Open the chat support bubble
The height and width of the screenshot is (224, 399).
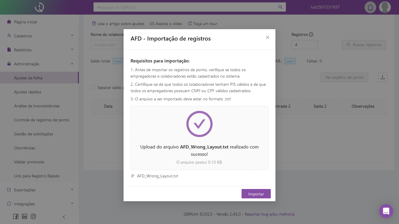pos(386,211)
